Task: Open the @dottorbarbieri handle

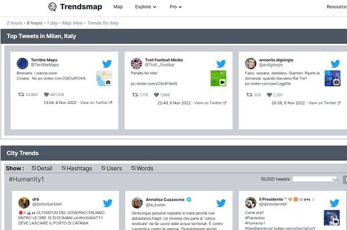Action: (47, 204)
